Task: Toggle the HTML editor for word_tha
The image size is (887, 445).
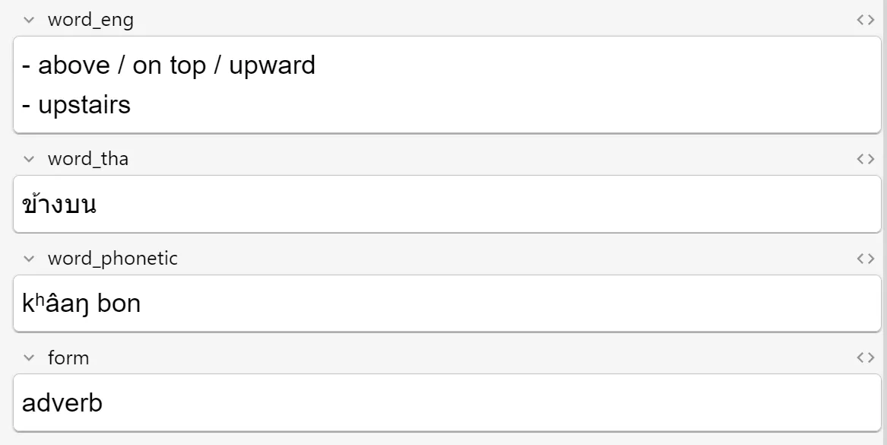Action: point(865,159)
